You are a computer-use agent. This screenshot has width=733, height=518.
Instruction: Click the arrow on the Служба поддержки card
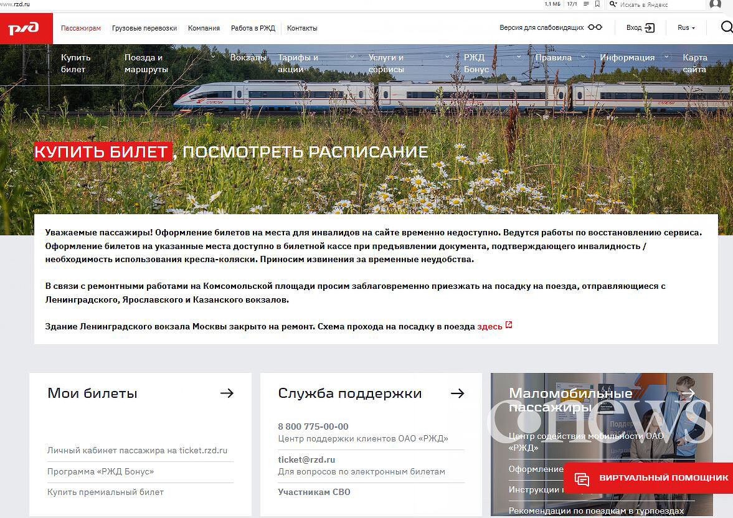tap(458, 393)
